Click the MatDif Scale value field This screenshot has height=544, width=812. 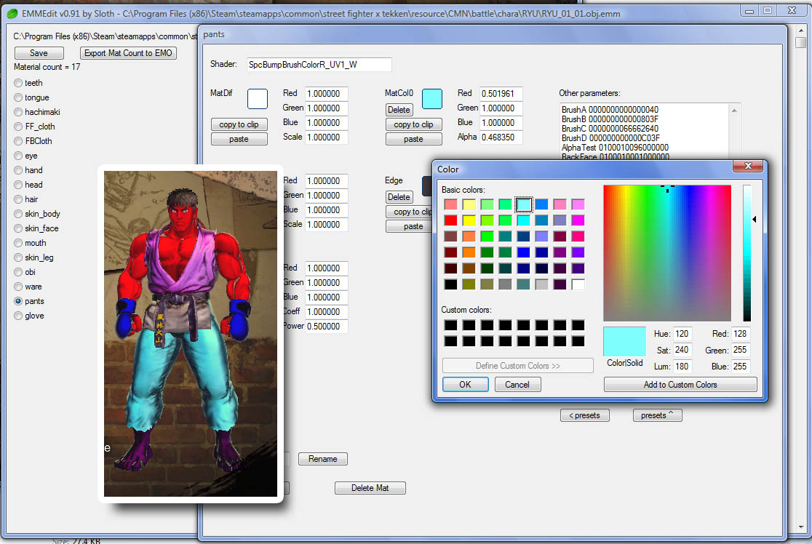point(326,137)
